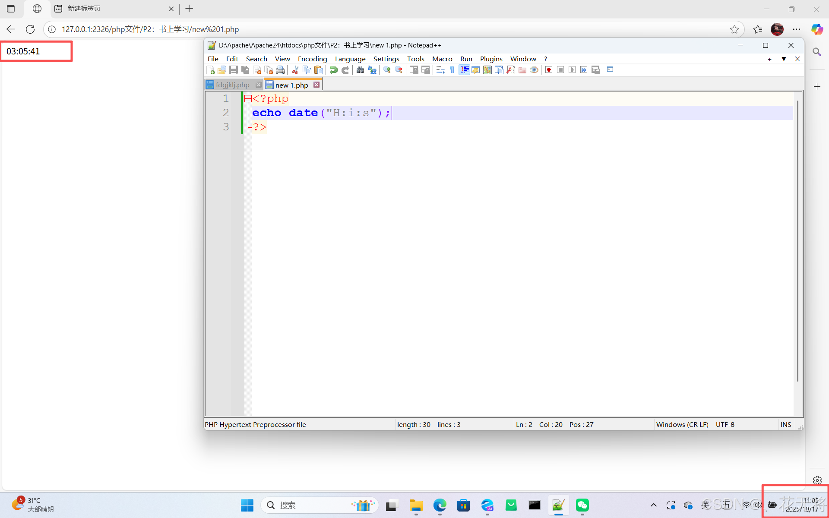829x518 pixels.
Task: Toggle Show all characters pilcrow button
Action: coord(452,70)
